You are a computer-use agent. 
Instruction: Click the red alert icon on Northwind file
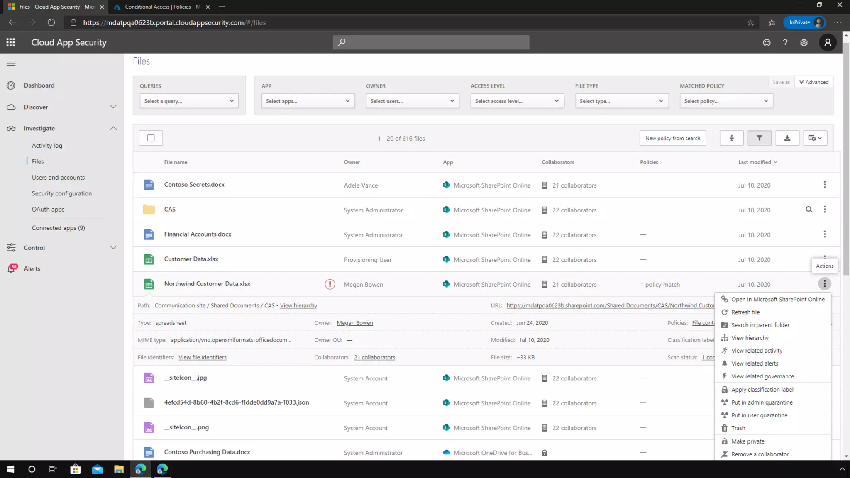330,284
